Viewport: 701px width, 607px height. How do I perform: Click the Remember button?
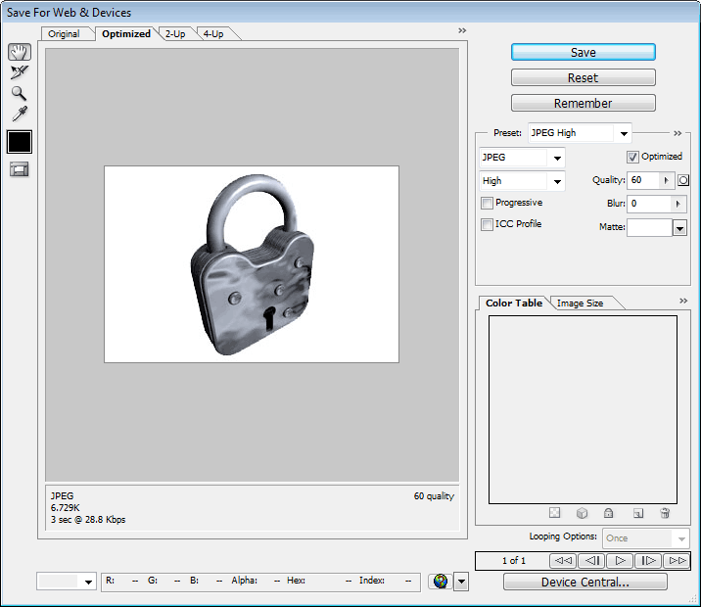[584, 103]
